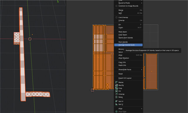Choose Sort H with the bars icon
The width and height of the screenshot is (188, 113).
(129, 101)
